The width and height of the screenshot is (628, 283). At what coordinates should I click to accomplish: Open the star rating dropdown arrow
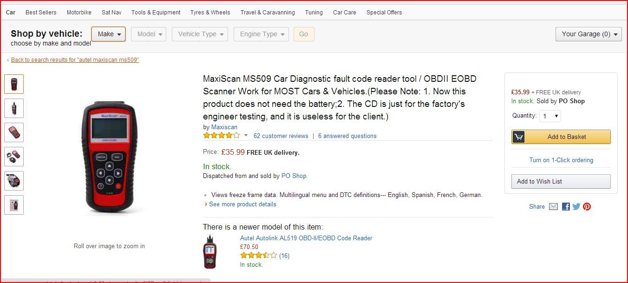[x=246, y=136]
